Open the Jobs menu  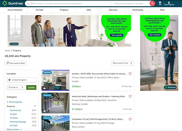88,10
